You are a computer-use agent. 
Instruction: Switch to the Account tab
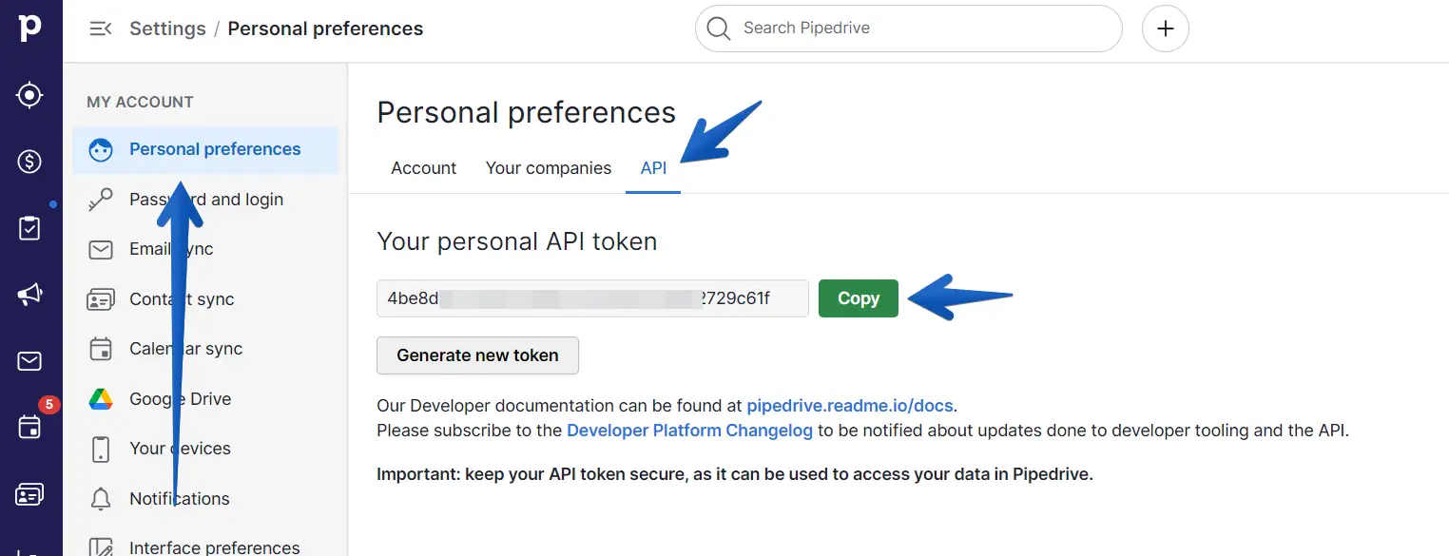423,168
